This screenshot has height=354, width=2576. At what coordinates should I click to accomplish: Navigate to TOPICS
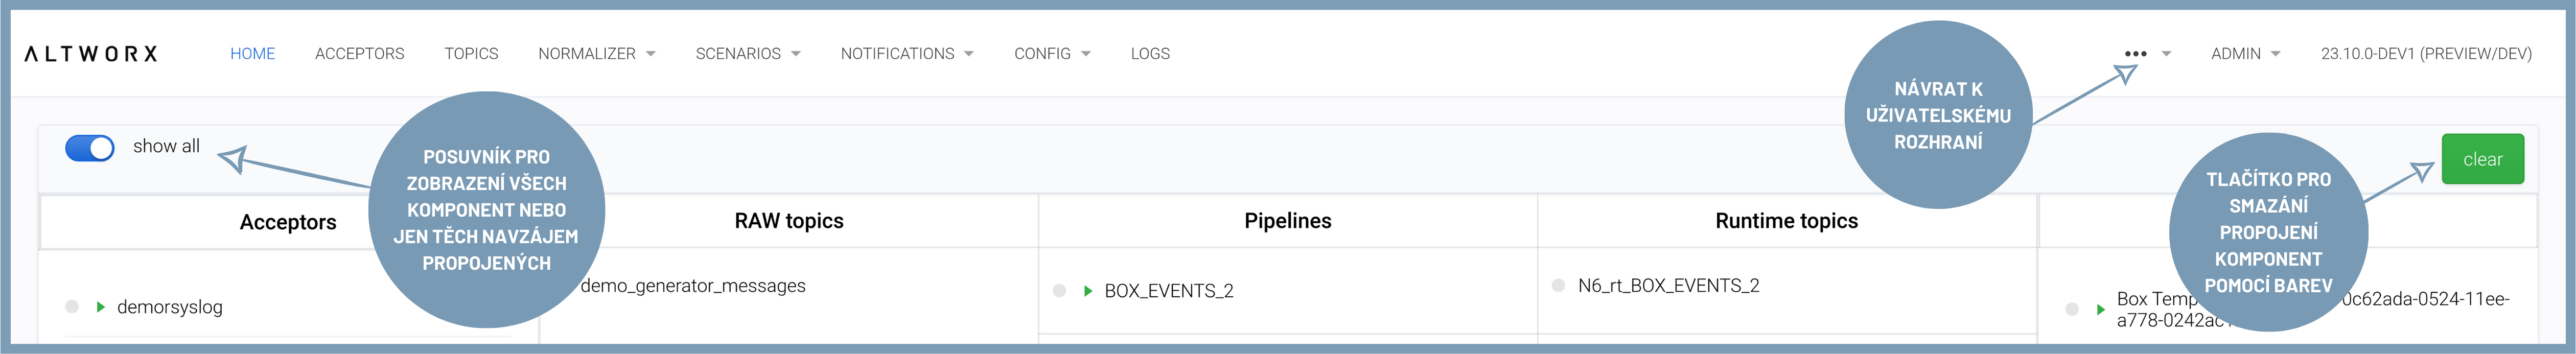click(x=471, y=54)
